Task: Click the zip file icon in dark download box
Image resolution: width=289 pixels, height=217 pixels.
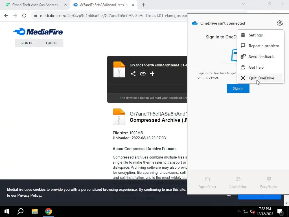Action: tap(119, 70)
